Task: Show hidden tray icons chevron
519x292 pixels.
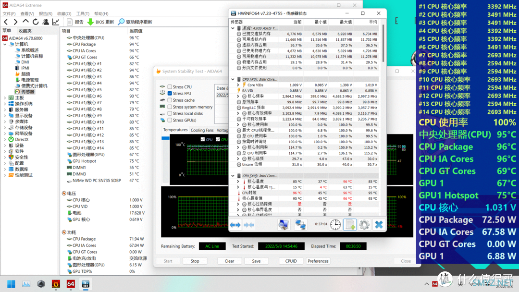Action: click(x=427, y=284)
